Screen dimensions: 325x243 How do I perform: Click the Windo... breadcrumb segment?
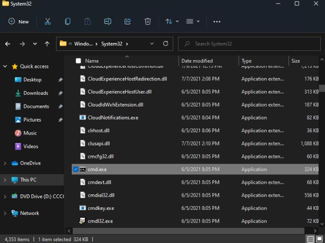click(84, 44)
